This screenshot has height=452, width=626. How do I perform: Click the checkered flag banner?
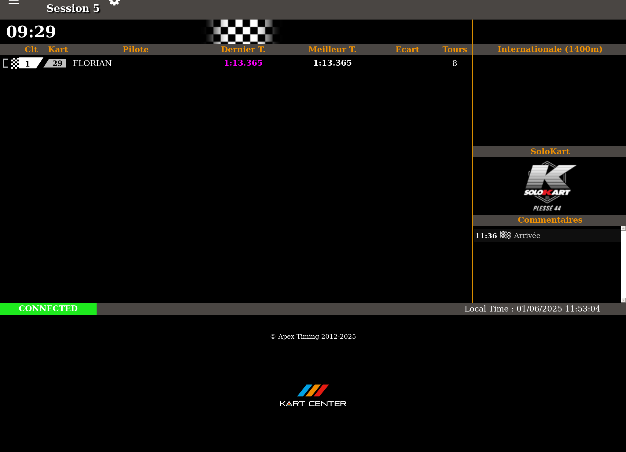(x=242, y=31)
